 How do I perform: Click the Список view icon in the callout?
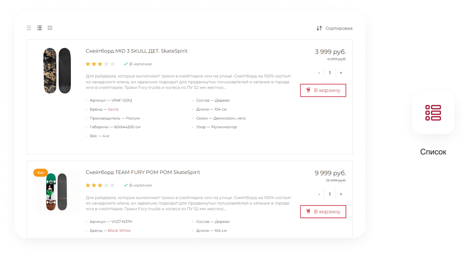pos(433,113)
